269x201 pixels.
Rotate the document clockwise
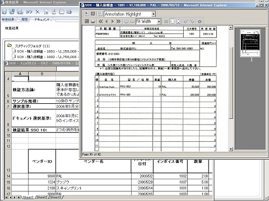[192, 21]
